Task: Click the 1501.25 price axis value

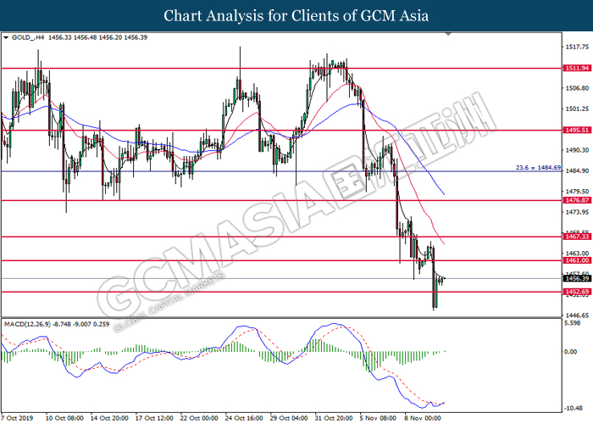Action: point(577,109)
